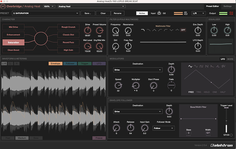Select the L+R metering channel
Image resolution: width=236 pixels, height=149 pixels.
tap(4, 63)
